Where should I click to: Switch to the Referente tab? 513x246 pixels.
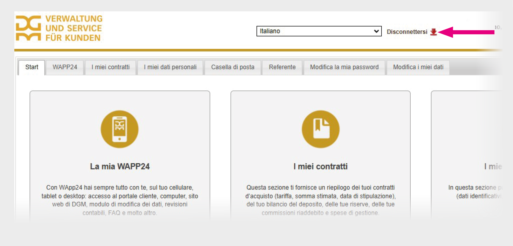pyautogui.click(x=282, y=67)
